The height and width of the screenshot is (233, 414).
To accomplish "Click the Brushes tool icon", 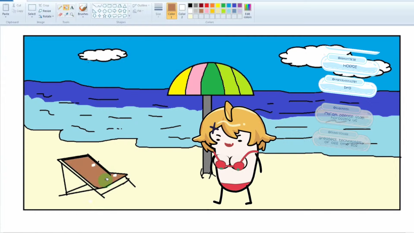I will click(83, 7).
